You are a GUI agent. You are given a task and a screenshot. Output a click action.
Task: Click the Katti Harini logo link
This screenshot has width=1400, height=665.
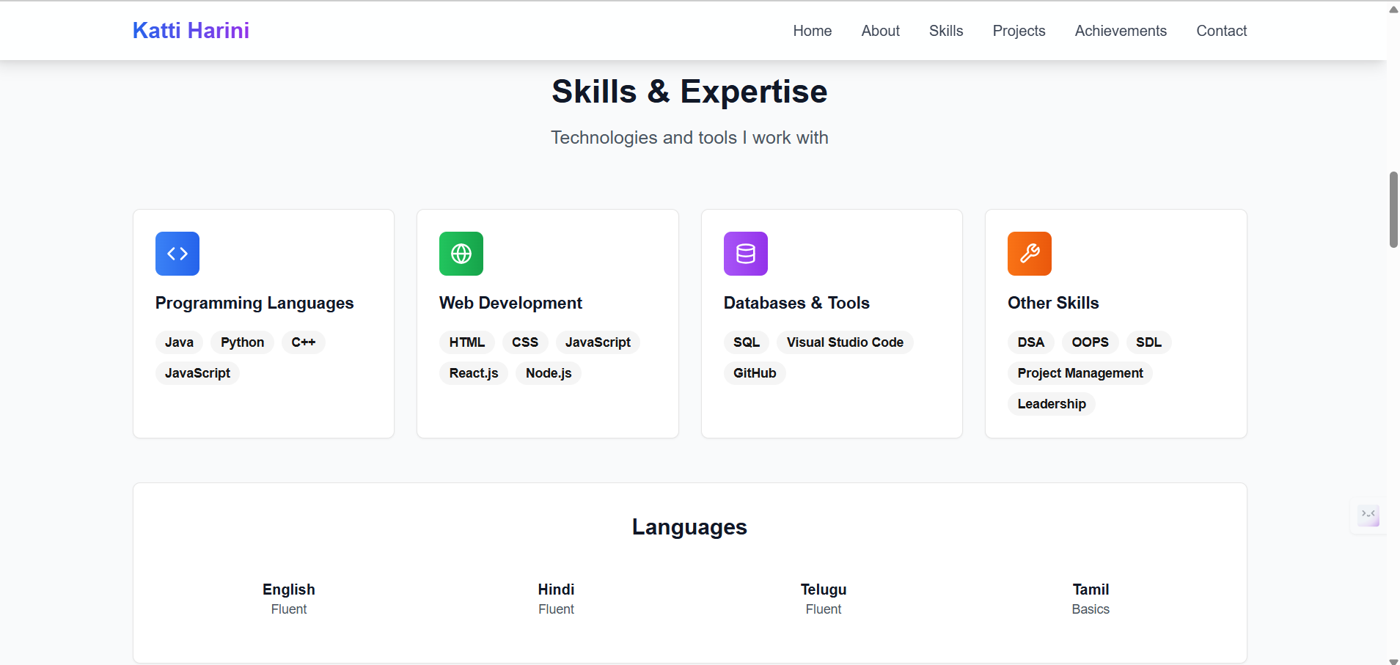click(191, 30)
